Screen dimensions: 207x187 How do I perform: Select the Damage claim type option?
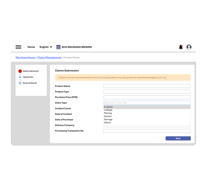pos(108,119)
